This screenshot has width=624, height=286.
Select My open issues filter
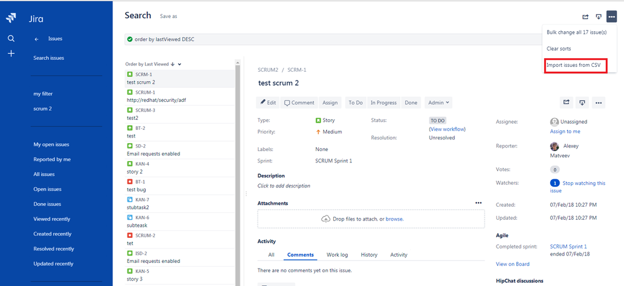point(51,145)
